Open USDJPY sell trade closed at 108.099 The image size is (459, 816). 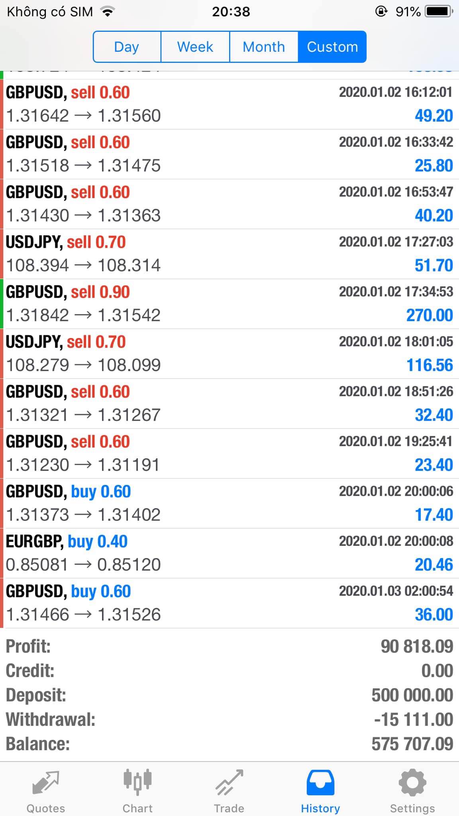229,354
